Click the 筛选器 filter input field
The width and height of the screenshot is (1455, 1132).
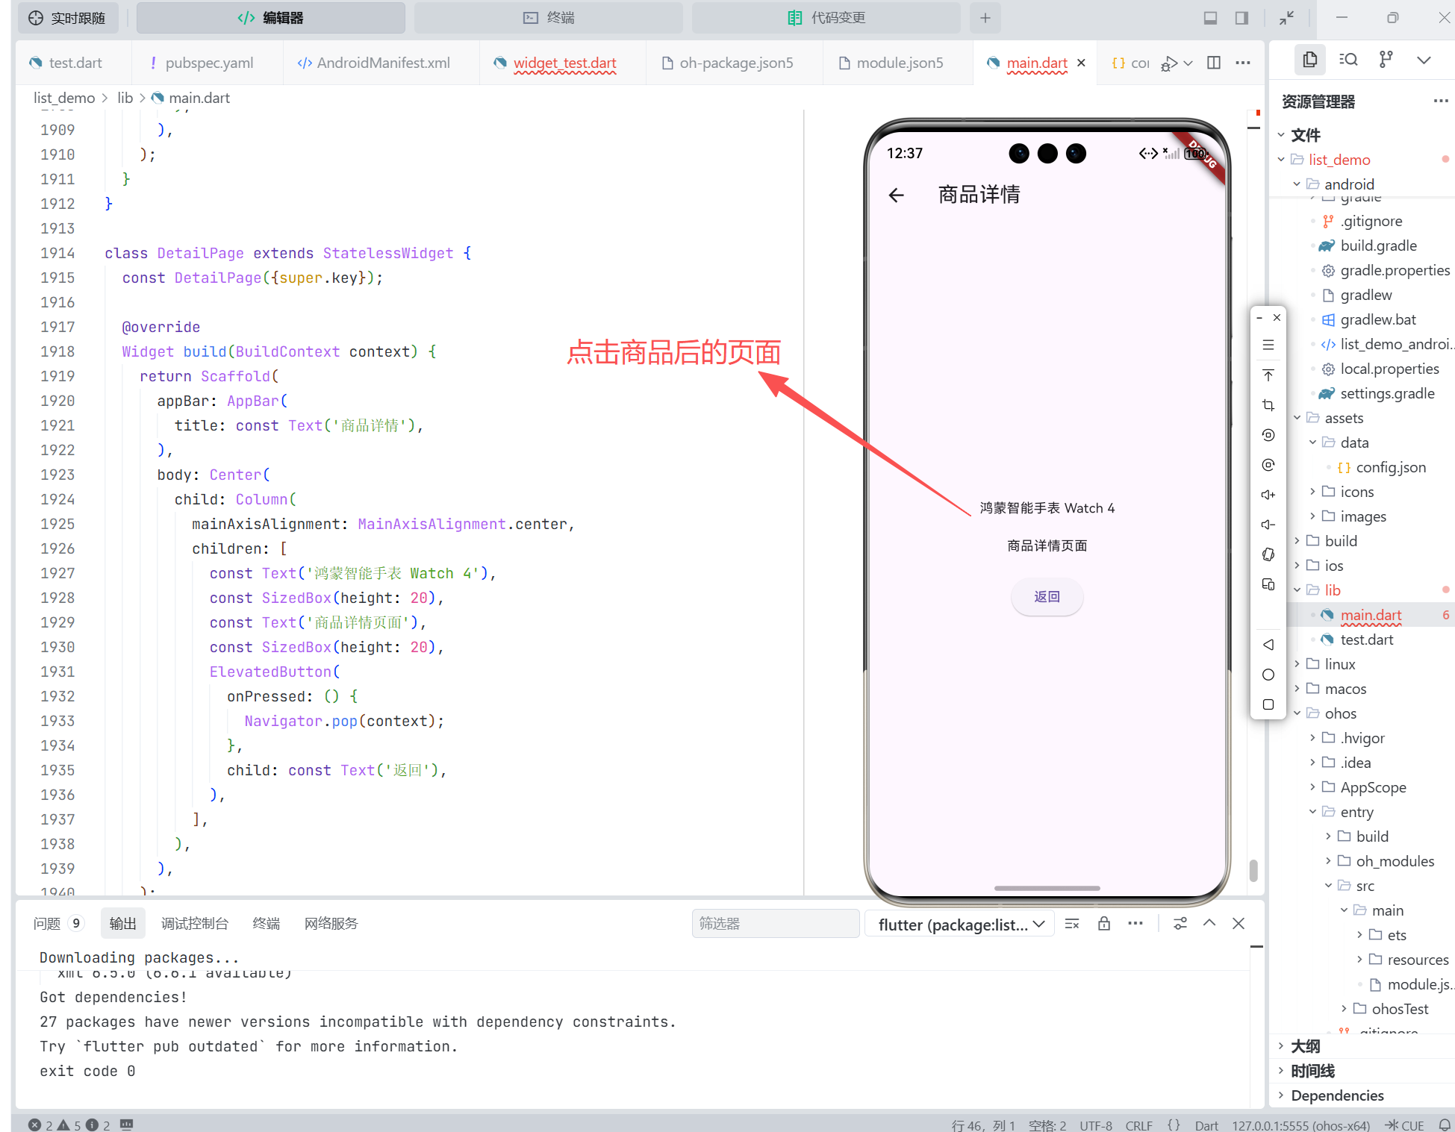tap(775, 924)
